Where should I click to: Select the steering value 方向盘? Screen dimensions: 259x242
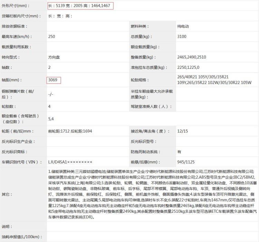pyautogui.click(x=54, y=57)
